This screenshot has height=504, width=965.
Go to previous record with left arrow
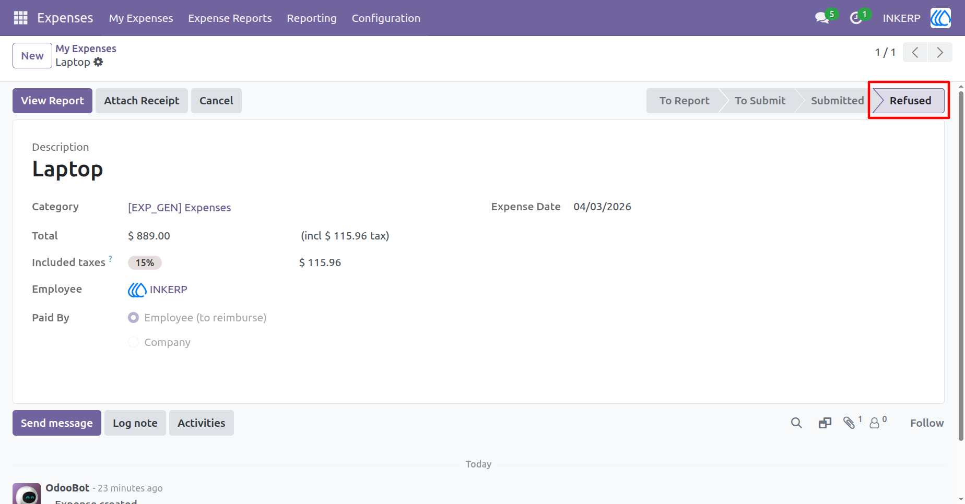pos(915,52)
